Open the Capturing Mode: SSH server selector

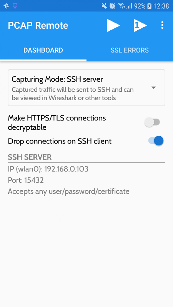pos(86,87)
